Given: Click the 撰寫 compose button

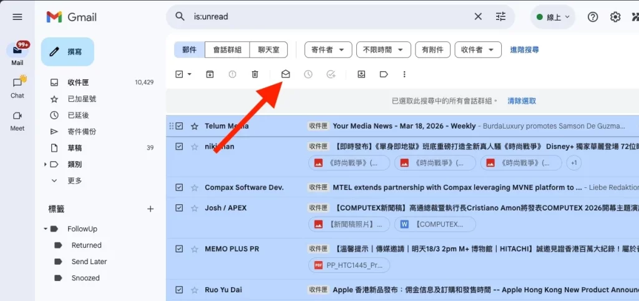Looking at the screenshot, I should [67, 52].
